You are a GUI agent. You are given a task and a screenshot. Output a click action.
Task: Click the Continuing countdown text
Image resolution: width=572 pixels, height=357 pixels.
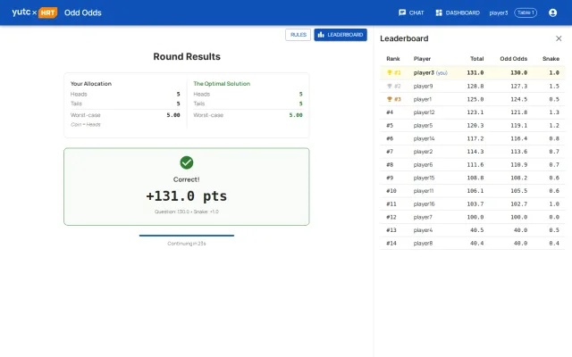point(187,244)
